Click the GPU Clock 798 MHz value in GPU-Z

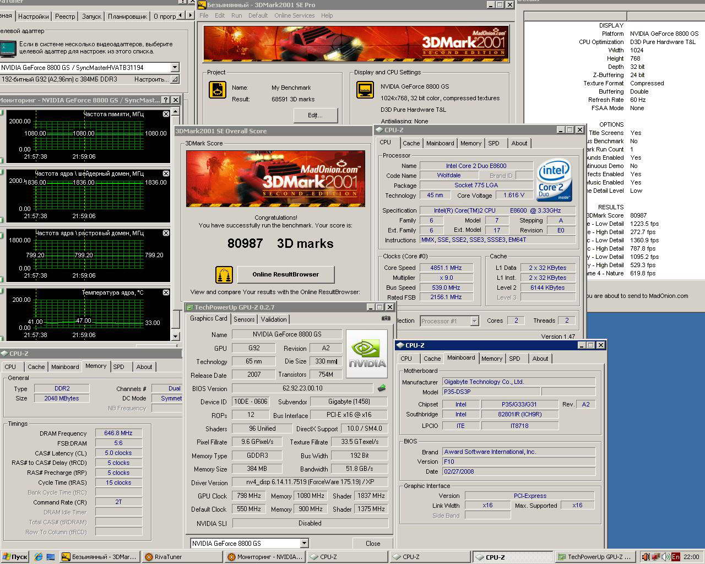pos(249,496)
